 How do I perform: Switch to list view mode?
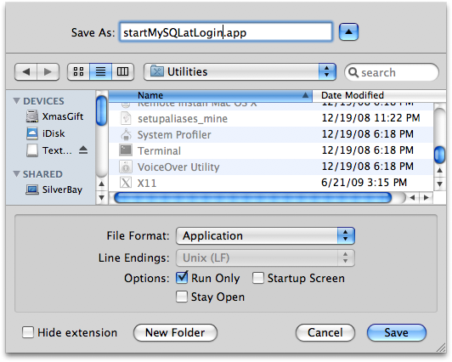100,71
